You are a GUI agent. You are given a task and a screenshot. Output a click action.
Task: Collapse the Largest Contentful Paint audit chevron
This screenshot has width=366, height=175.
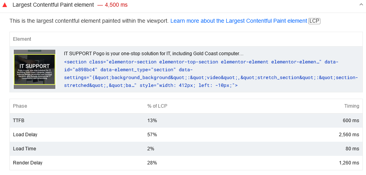pyautogui.click(x=361, y=5)
